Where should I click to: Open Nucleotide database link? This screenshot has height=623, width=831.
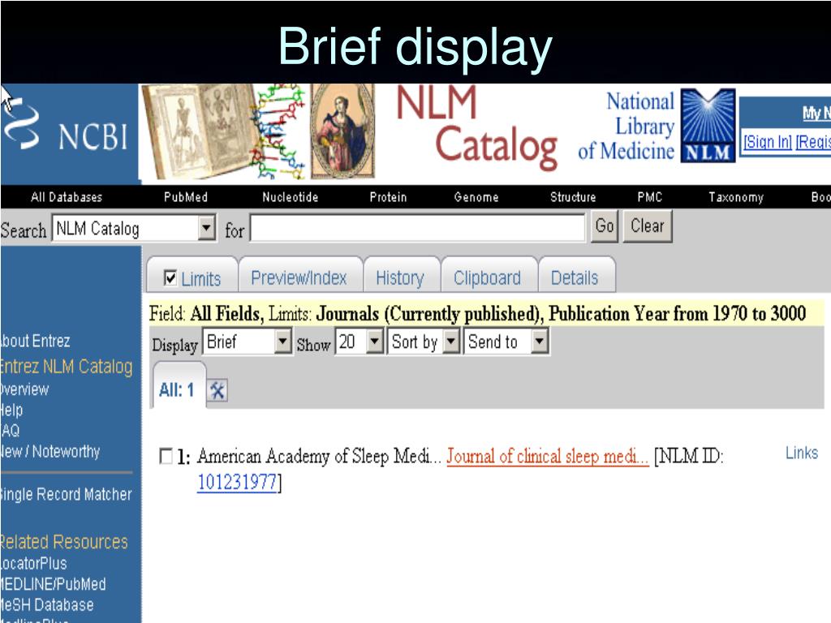coord(290,198)
